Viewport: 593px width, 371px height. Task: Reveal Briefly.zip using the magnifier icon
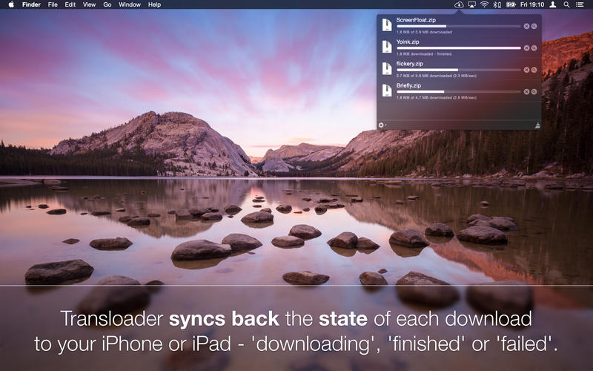point(534,91)
